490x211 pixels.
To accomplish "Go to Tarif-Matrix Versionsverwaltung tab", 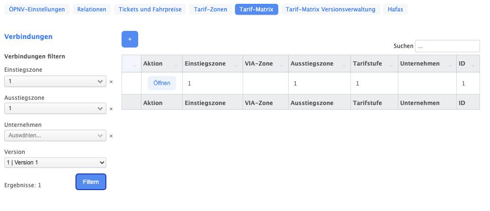I will [330, 9].
